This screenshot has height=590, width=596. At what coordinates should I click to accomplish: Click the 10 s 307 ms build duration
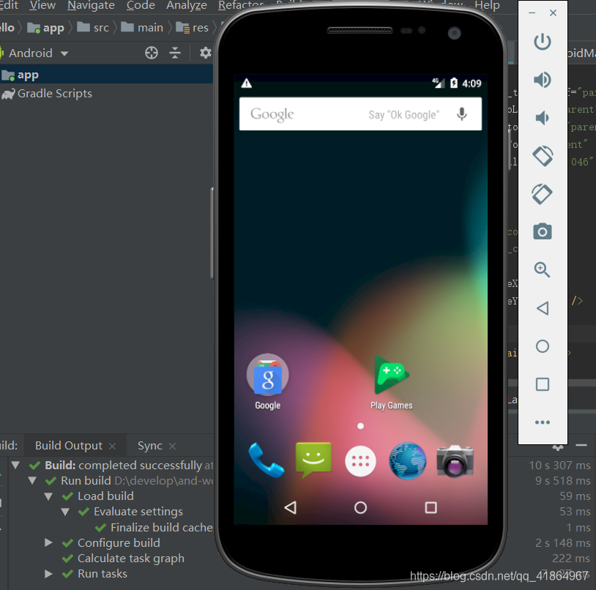tap(559, 465)
